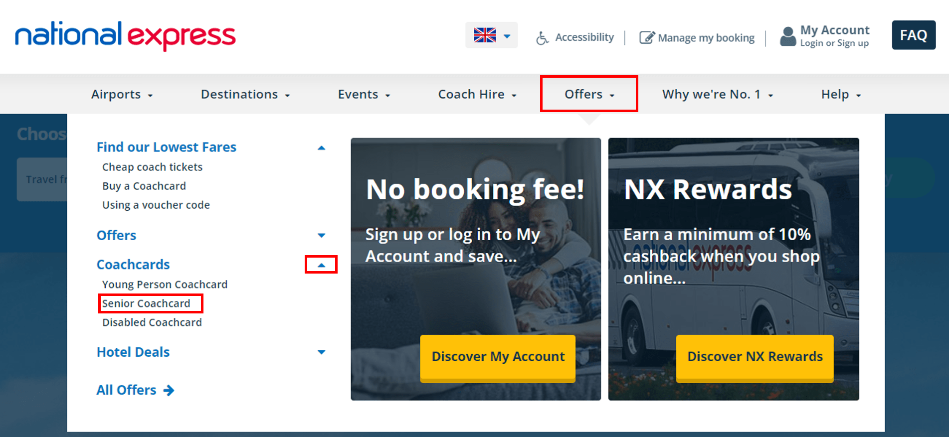The width and height of the screenshot is (949, 437).
Task: Click the Manage my booking pencil icon
Action: click(646, 38)
